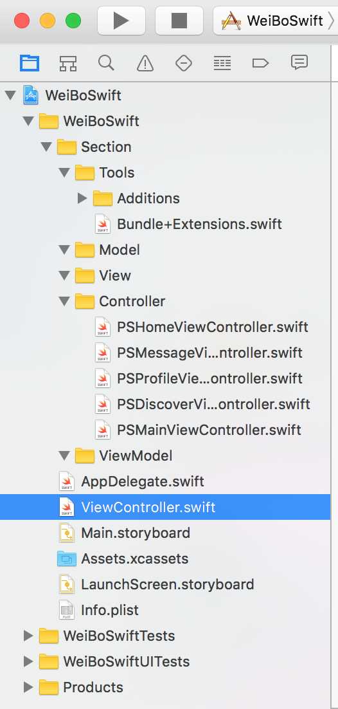Show the Issue navigator warning icon

coord(145,63)
